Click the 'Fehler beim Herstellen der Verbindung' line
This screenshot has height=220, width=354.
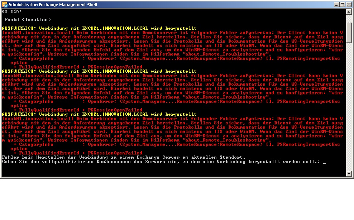tap(124, 157)
